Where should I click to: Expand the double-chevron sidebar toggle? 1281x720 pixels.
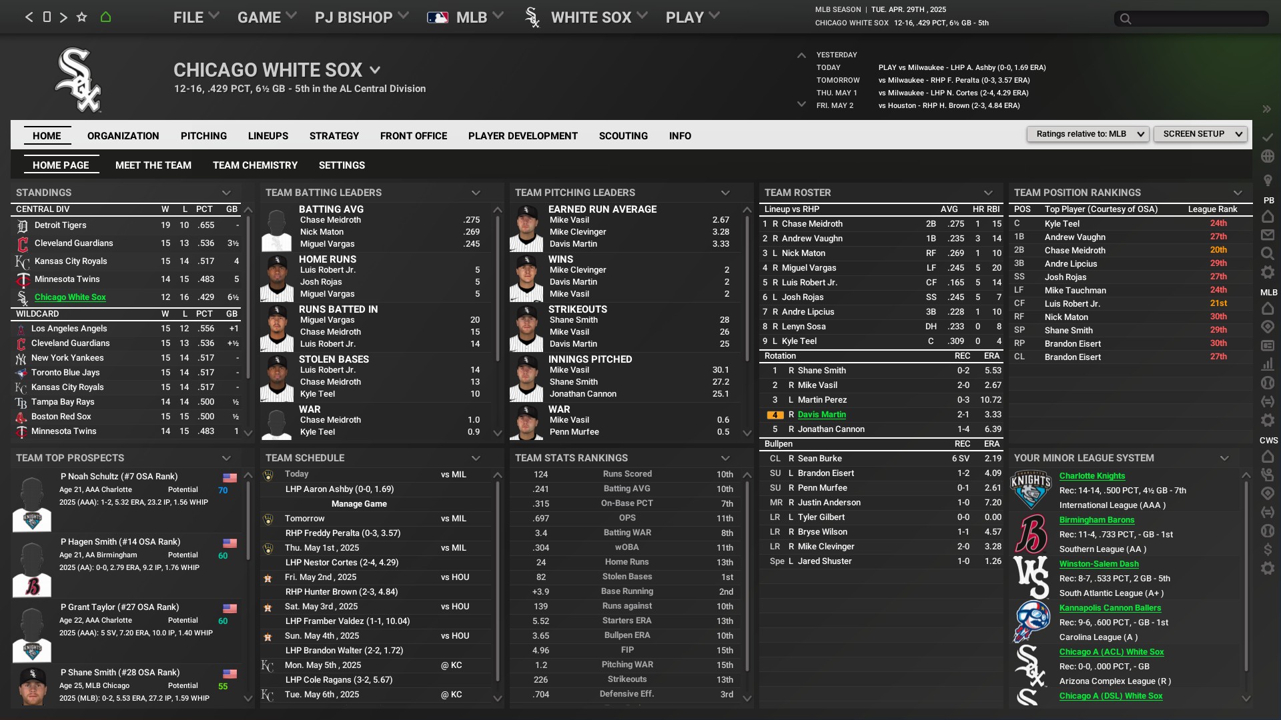tap(1266, 109)
